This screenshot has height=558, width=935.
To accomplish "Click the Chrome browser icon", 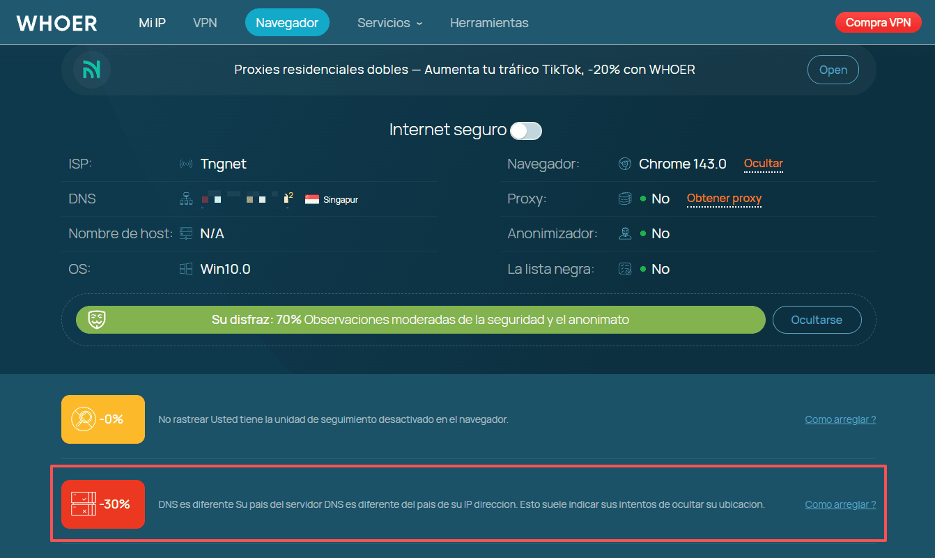I will (x=625, y=164).
